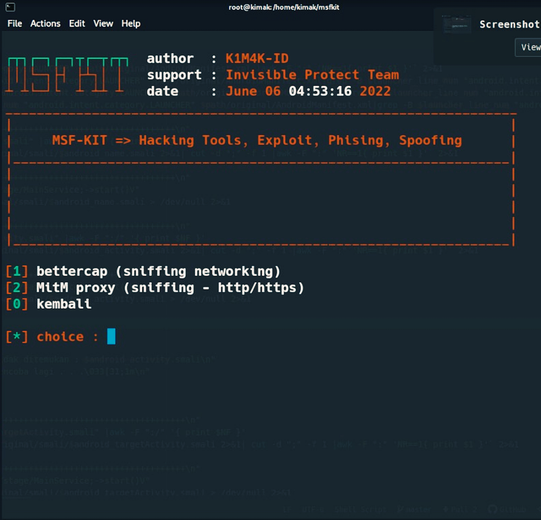The width and height of the screenshot is (541, 520).
Task: Open the Actions menu
Action: click(45, 24)
